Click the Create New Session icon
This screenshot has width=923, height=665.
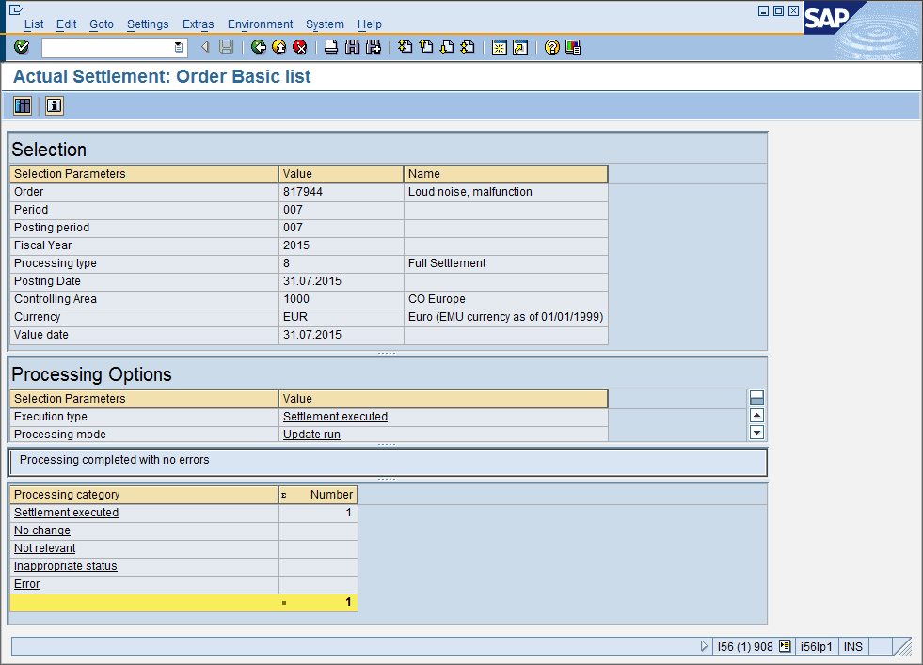[x=500, y=47]
